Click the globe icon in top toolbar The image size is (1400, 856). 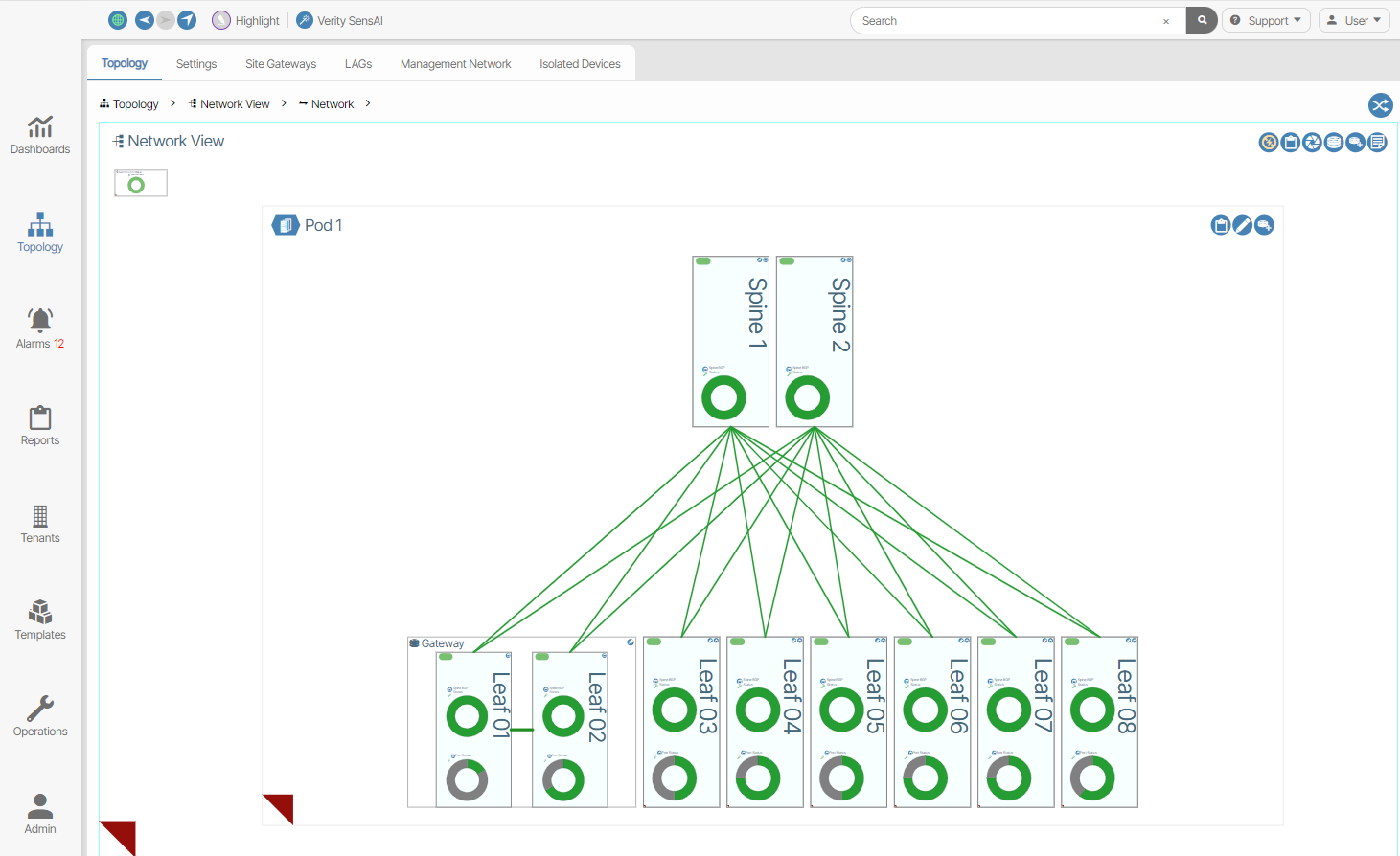tap(118, 20)
